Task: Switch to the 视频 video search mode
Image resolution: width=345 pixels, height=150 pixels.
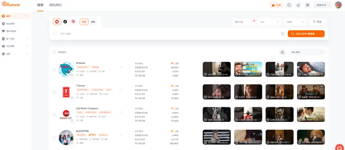Action: click(93, 22)
